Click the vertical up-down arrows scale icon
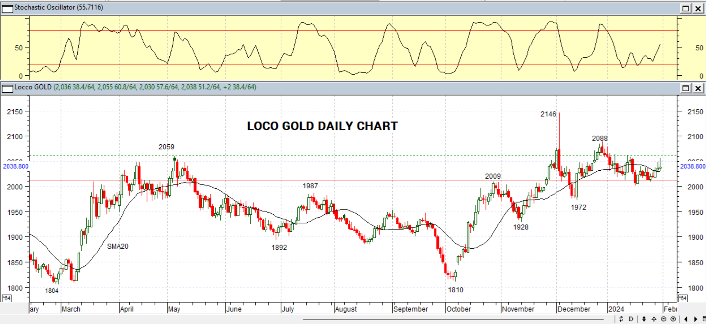 click(644, 319)
